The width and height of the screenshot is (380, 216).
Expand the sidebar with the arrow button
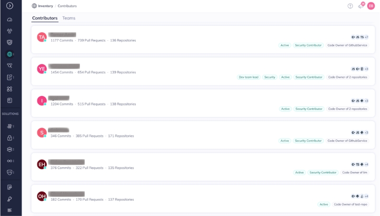click(x=9, y=6)
